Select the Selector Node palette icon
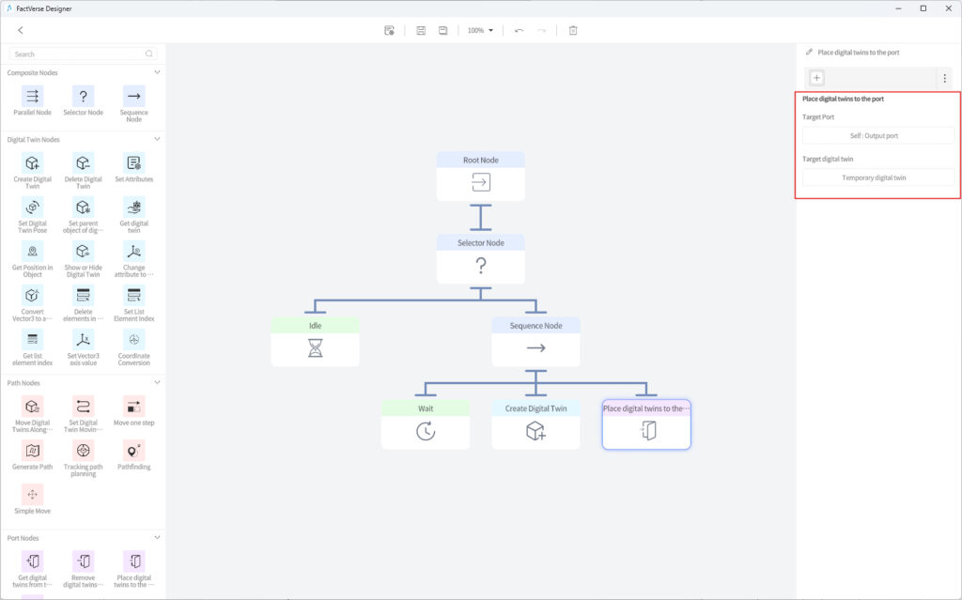This screenshot has height=600, width=962. (83, 97)
